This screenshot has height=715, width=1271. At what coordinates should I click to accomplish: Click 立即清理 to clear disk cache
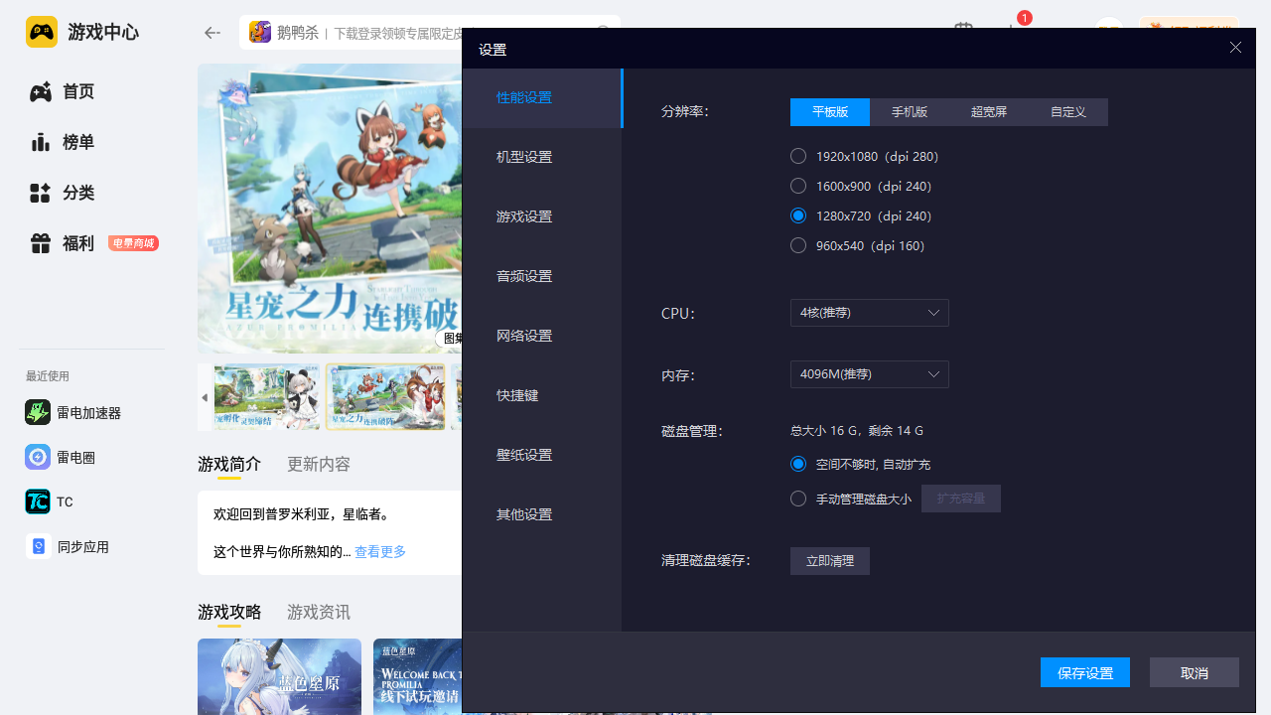click(x=829, y=561)
